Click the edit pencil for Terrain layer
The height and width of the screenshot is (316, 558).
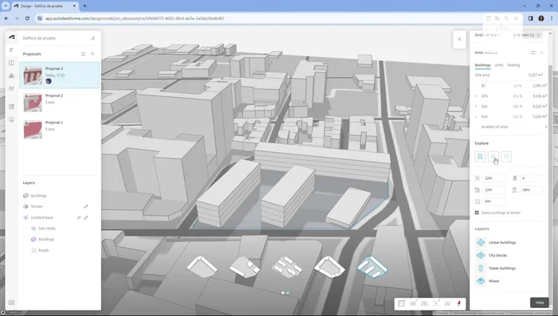tap(86, 206)
